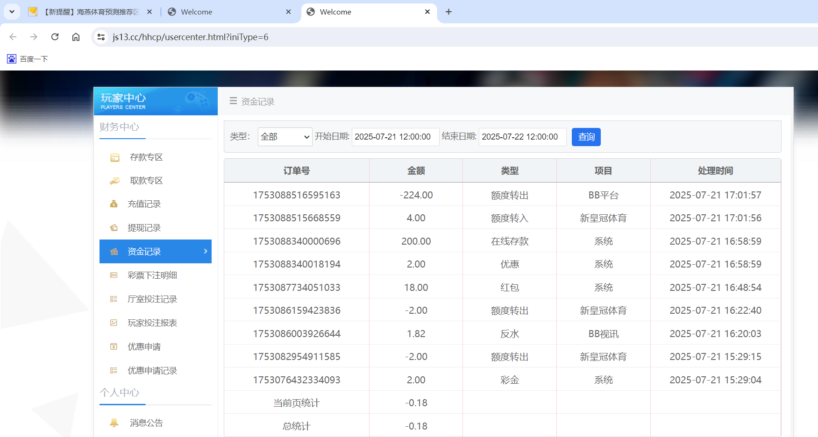Image resolution: width=818 pixels, height=437 pixels.
Task: Click the 厅室投注记录 hall betting record icon
Action: click(114, 299)
